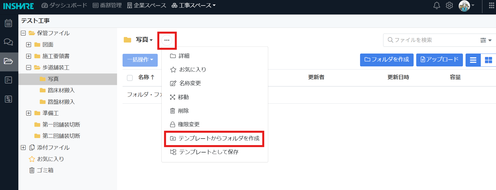Viewport: 496px width, 190px height.
Task: Open the 写真 folder title dropdown
Action: pyautogui.click(x=144, y=40)
